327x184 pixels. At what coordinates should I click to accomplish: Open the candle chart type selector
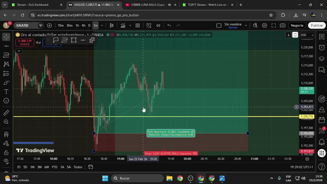[x=112, y=25]
